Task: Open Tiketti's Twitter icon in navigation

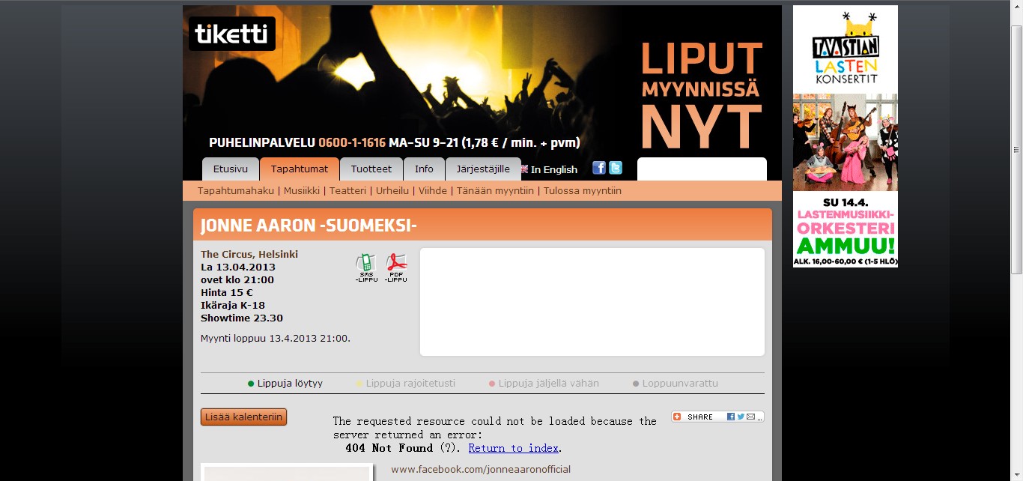Action: [x=616, y=168]
